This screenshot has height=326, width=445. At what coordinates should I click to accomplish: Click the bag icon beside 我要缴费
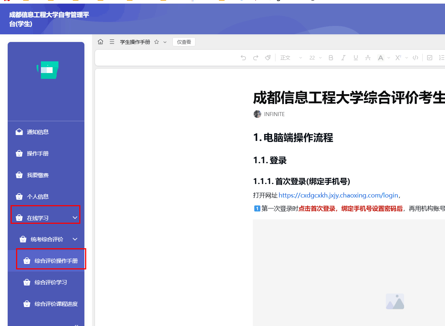point(19,175)
